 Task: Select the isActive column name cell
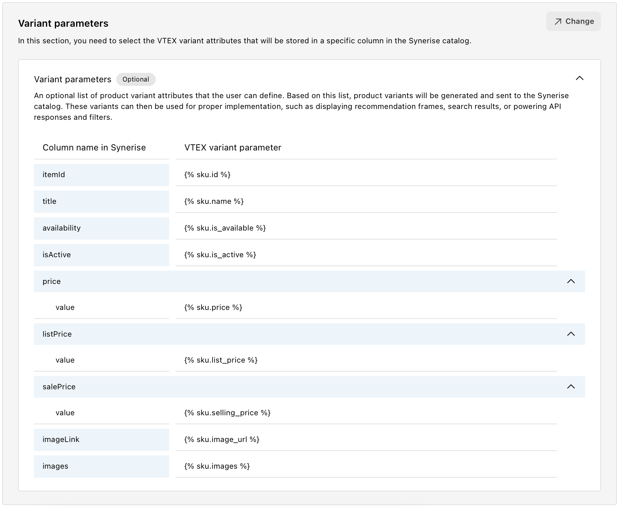pos(101,255)
